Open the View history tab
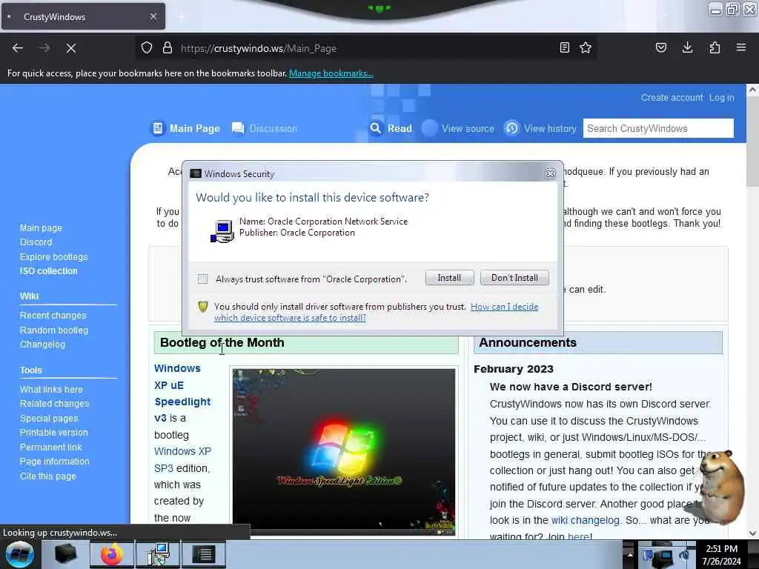The image size is (759, 569). coord(550,128)
